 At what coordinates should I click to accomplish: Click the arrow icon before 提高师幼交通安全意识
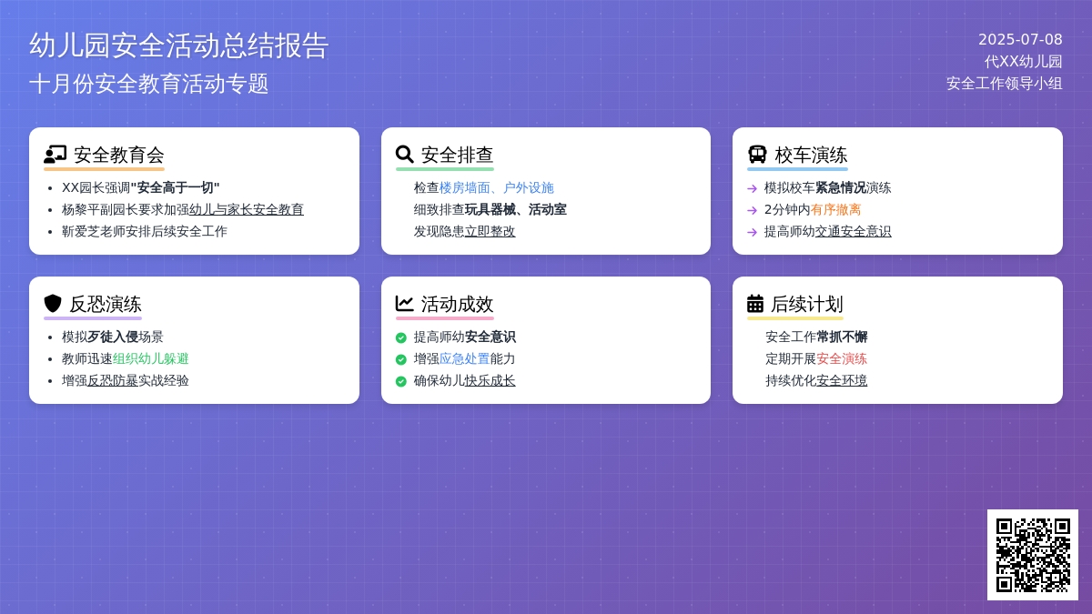tap(753, 232)
